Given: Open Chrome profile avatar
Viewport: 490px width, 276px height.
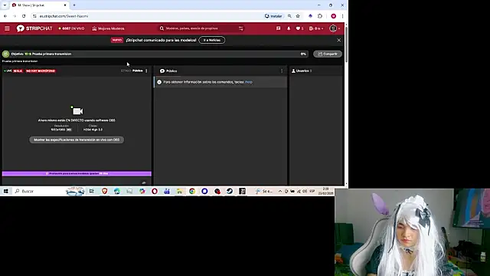Looking at the screenshot, I should pyautogui.click(x=334, y=16).
